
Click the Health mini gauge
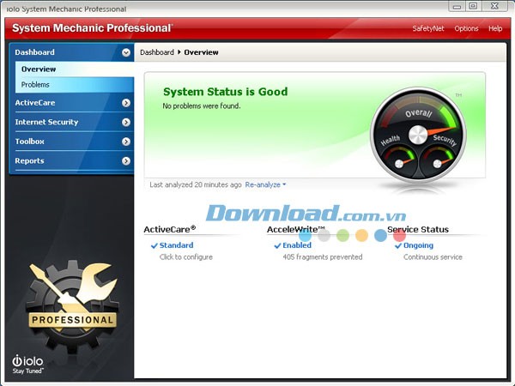(x=399, y=160)
